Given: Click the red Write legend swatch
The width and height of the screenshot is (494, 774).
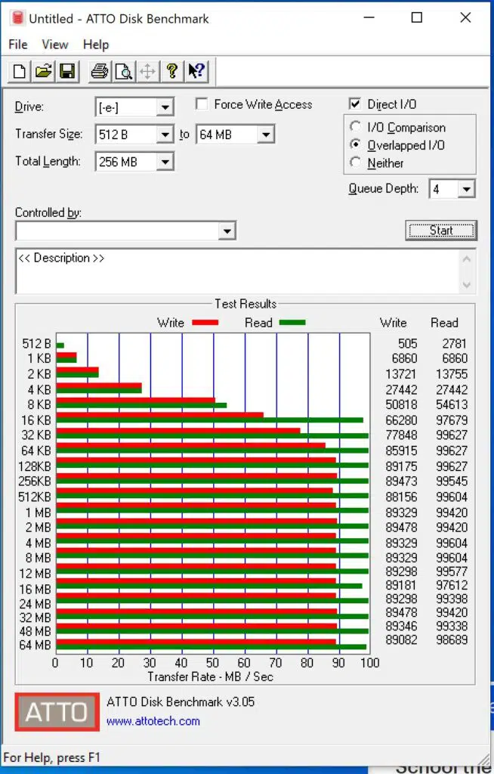Looking at the screenshot, I should tap(205, 323).
